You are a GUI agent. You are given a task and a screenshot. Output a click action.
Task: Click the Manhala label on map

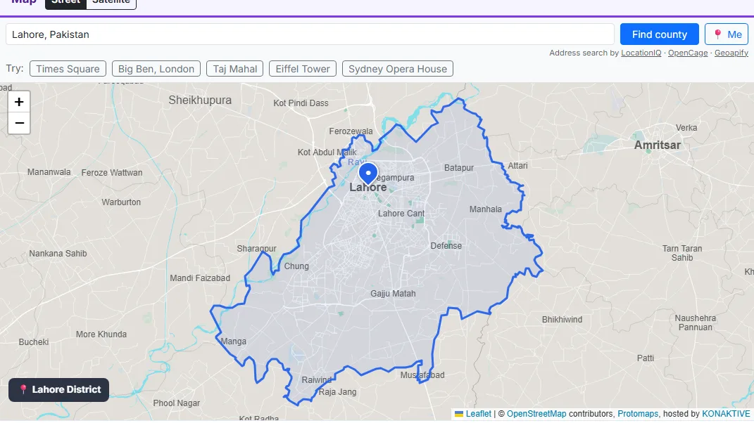pos(485,209)
